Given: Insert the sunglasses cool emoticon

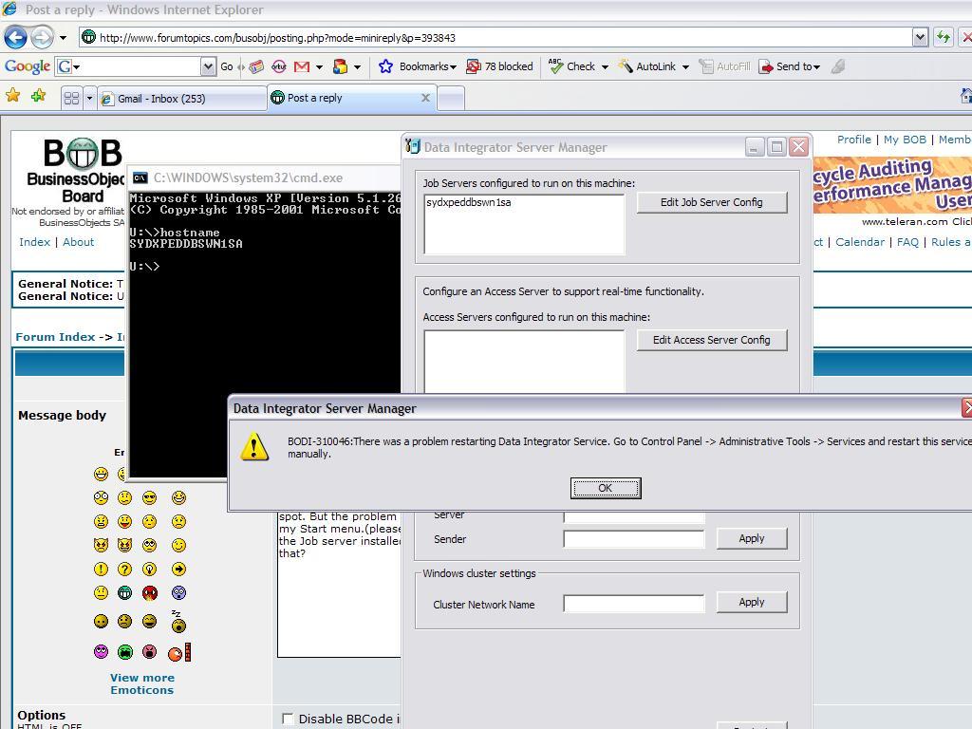Looking at the screenshot, I should pyautogui.click(x=148, y=497).
